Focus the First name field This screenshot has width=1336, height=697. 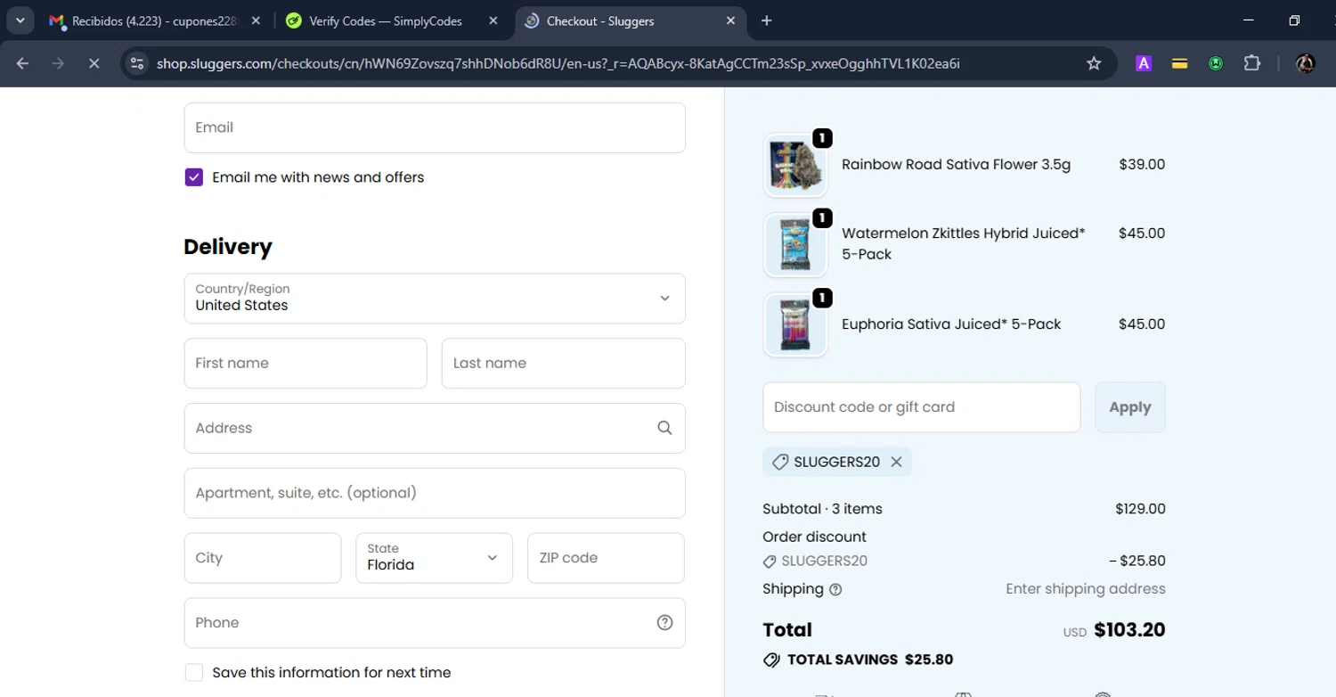[x=305, y=363]
